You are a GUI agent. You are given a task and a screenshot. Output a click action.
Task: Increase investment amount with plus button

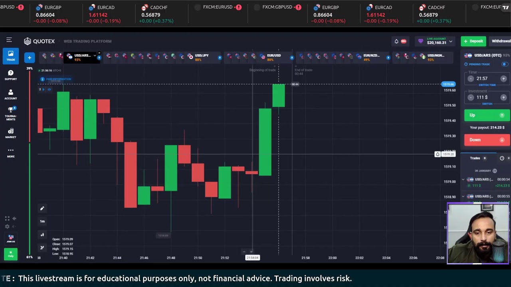[x=503, y=97]
